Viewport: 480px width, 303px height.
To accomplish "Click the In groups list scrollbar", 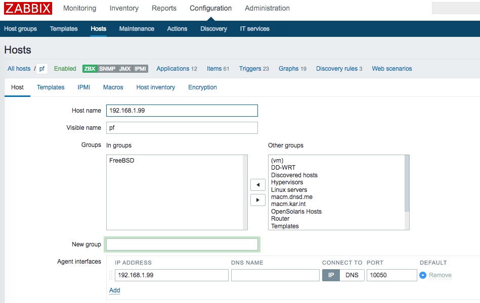I will 245,192.
